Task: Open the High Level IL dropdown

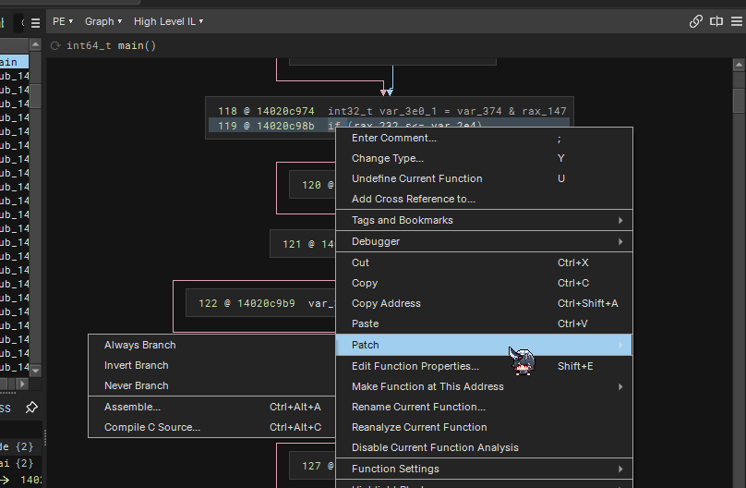Action: coord(168,21)
